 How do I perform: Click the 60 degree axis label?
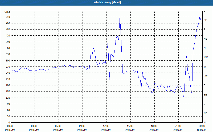[x=9, y=110]
